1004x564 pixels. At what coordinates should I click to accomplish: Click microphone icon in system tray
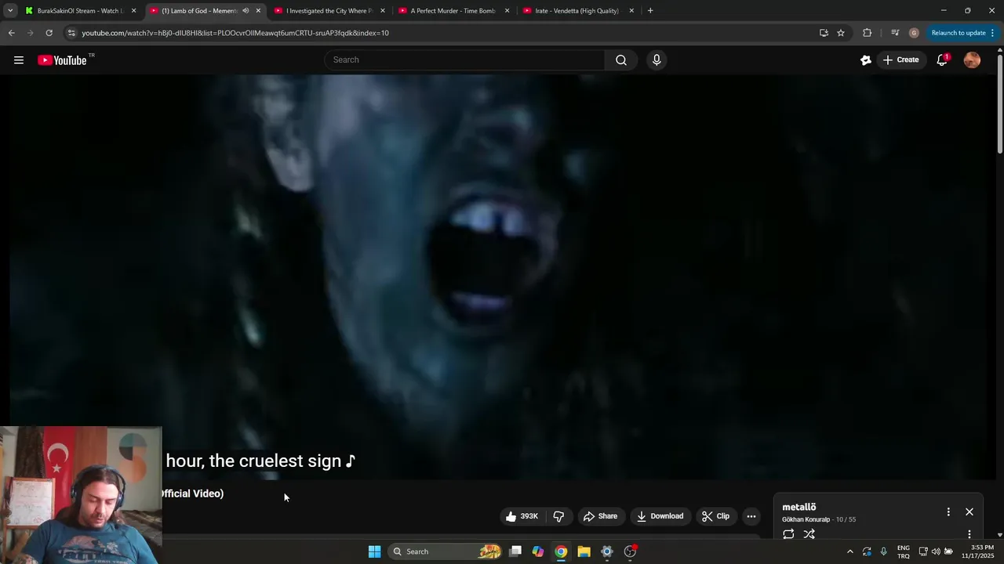[x=883, y=551]
